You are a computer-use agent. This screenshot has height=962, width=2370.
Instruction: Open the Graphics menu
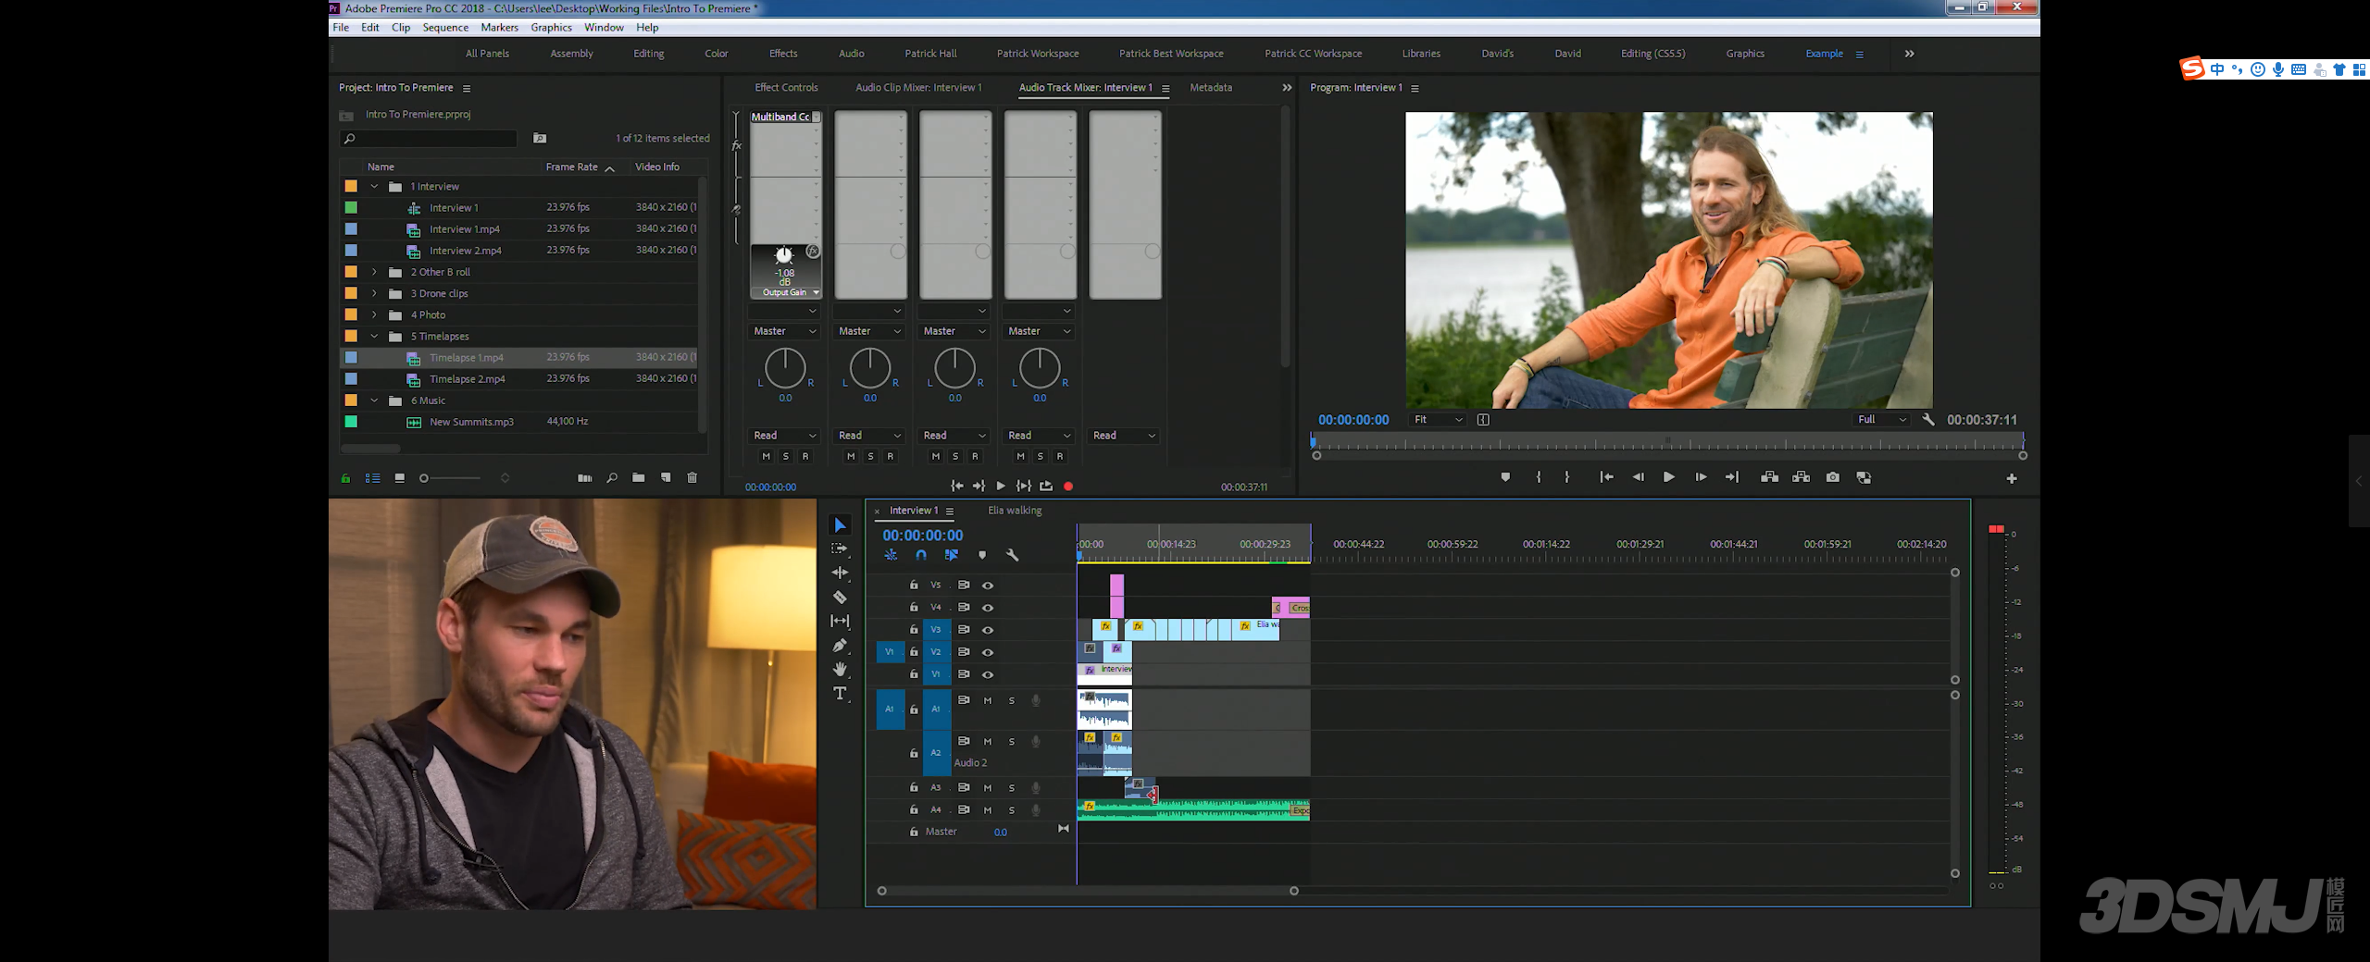coord(551,28)
